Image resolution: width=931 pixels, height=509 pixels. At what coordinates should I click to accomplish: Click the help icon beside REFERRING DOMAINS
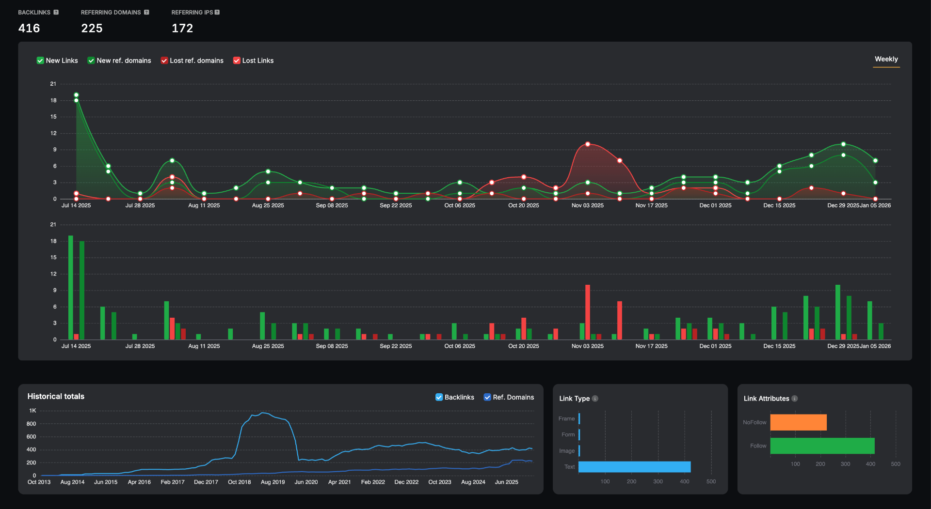point(146,13)
